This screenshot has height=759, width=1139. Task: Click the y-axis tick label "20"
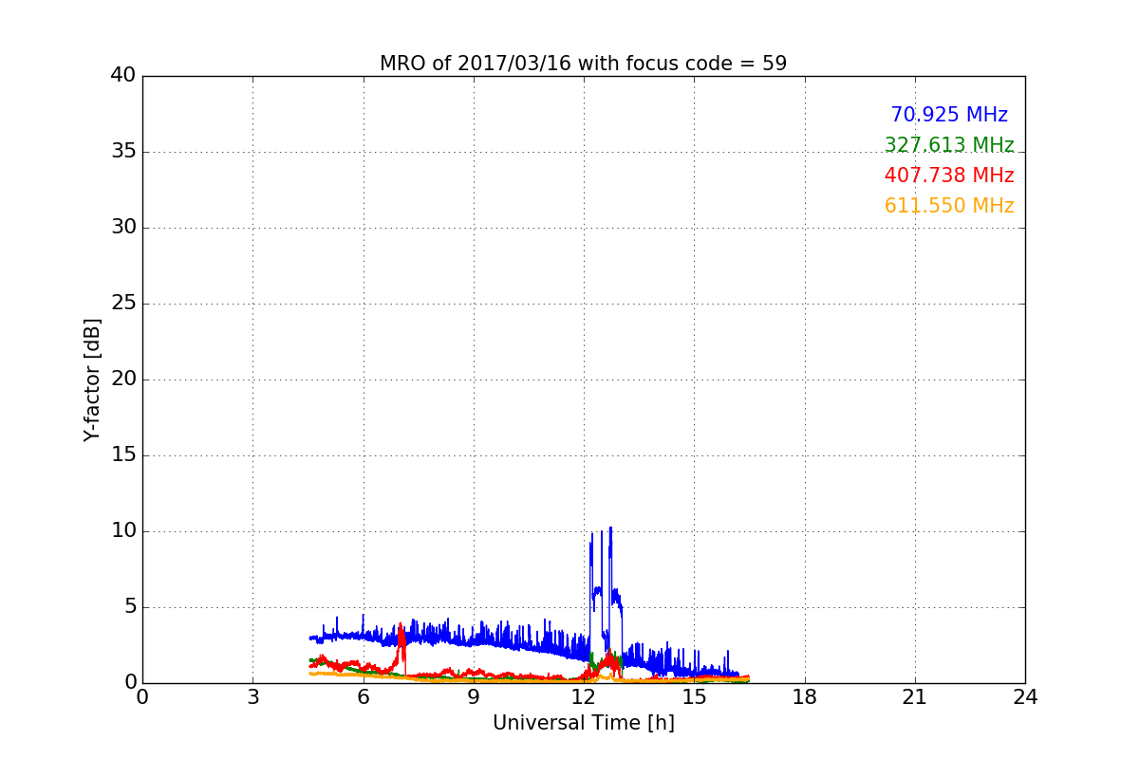tap(123, 379)
